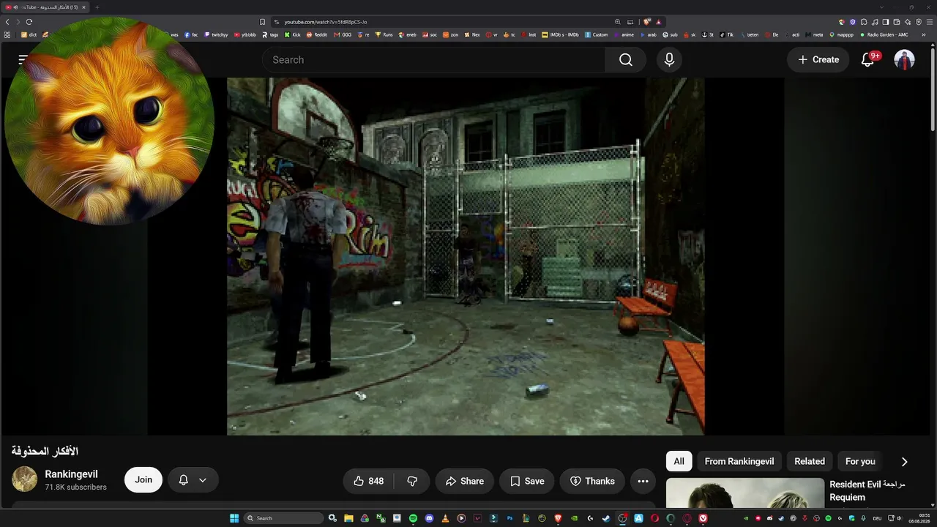
Task: Open the Rankingevil channel name link
Action: [x=71, y=474]
